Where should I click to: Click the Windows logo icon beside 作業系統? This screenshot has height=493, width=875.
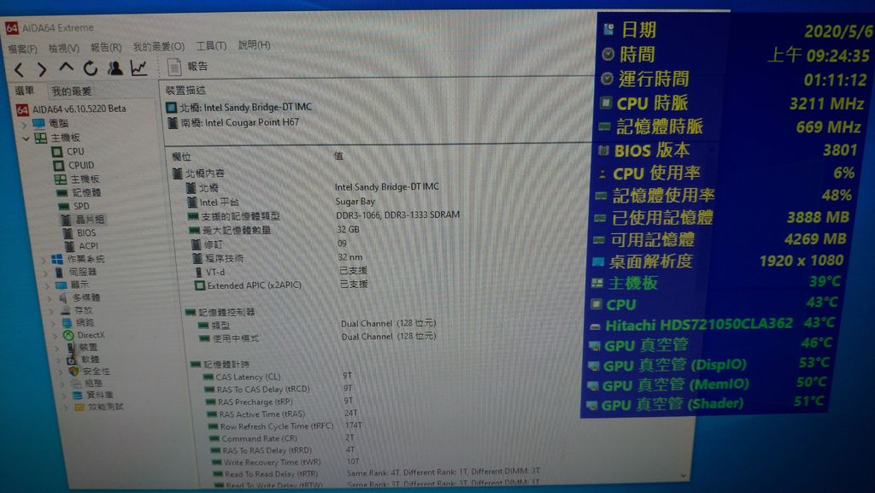(x=57, y=260)
